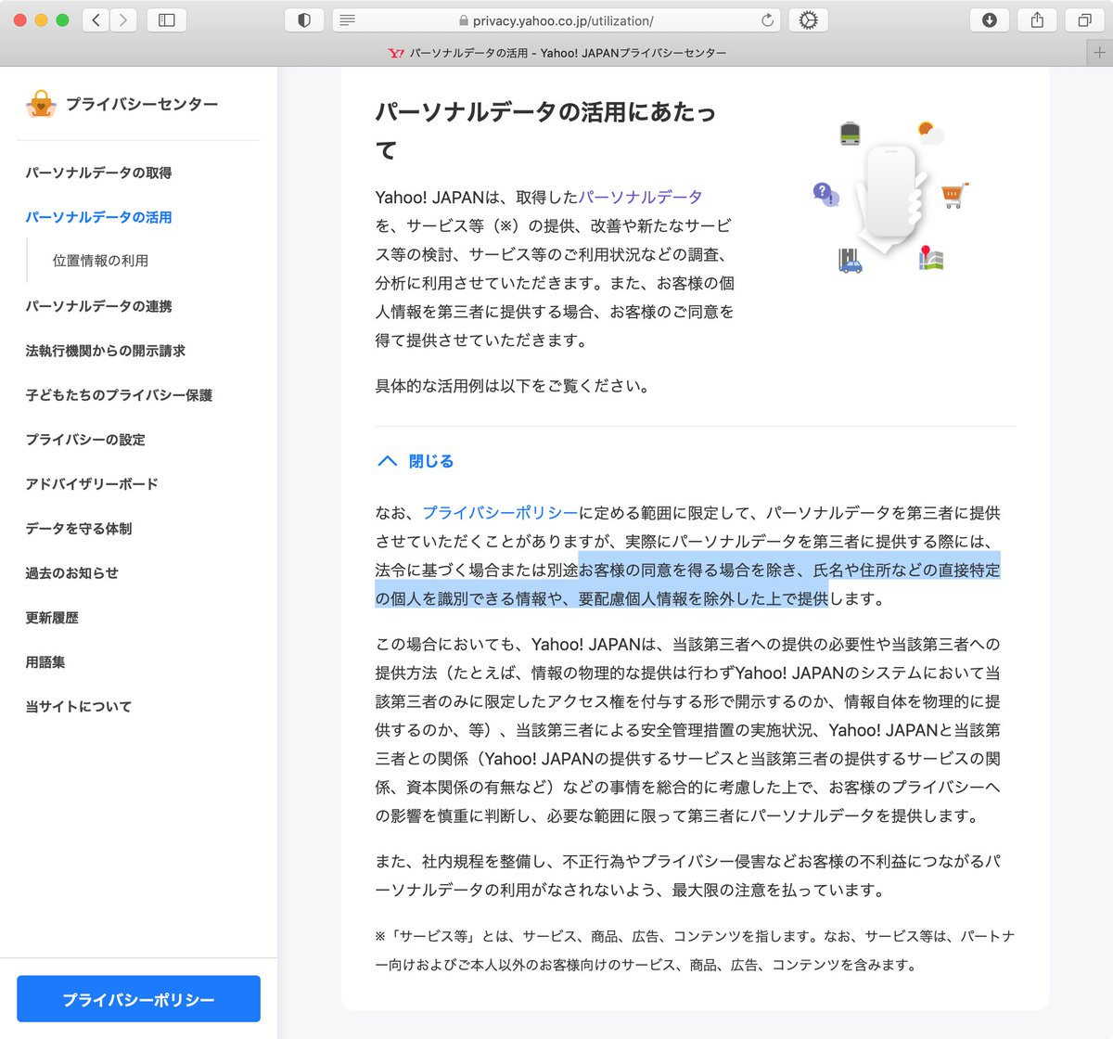The width and height of the screenshot is (1113, 1039).
Task: Add a new tab with plus button
Action: click(1099, 53)
